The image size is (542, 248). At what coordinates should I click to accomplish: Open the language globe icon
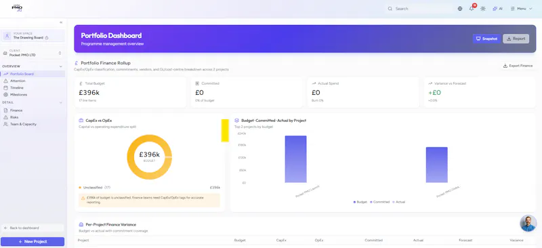tap(460, 9)
